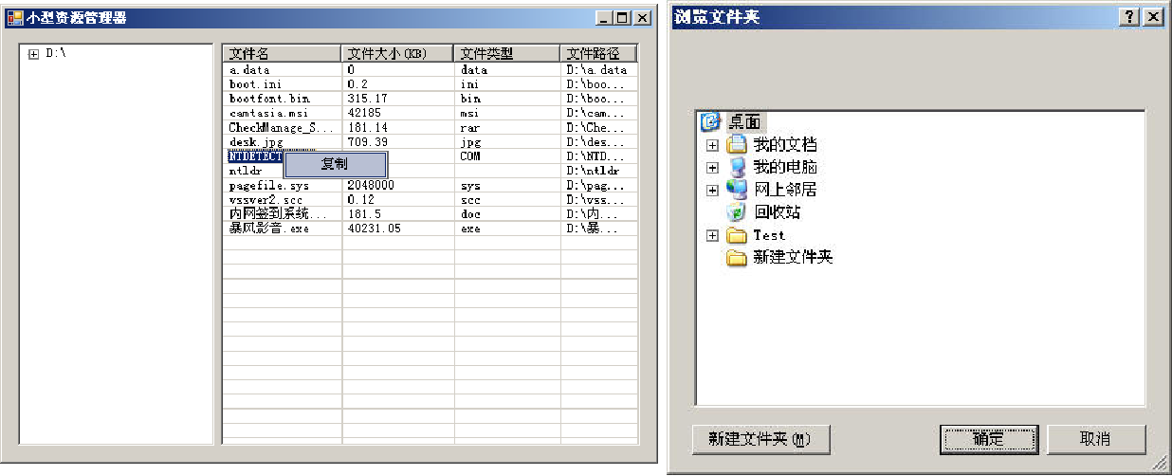Image resolution: width=1172 pixels, height=476 pixels.
Task: Select the My Documents (我的文档) folder icon
Action: tap(737, 145)
